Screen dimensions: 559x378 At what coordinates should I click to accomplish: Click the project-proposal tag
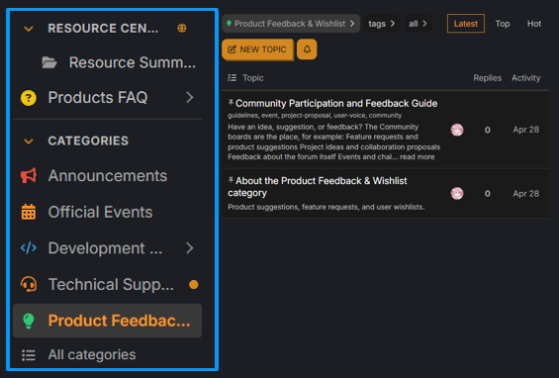click(x=306, y=115)
